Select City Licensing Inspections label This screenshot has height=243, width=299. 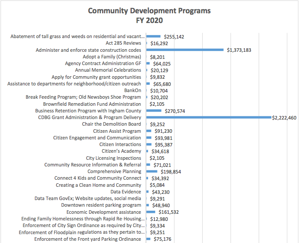(x=114, y=158)
